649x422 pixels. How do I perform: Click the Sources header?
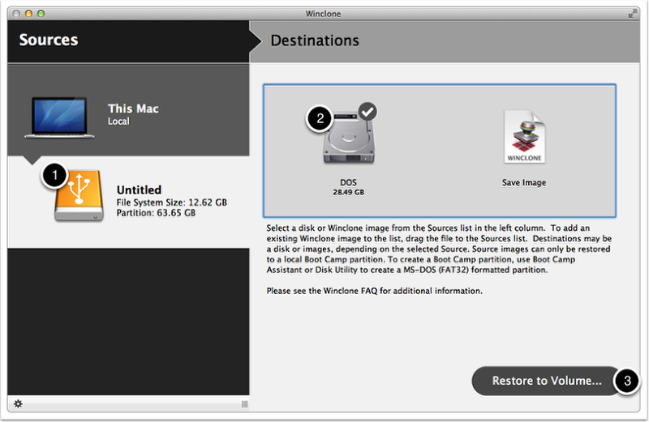coord(49,40)
